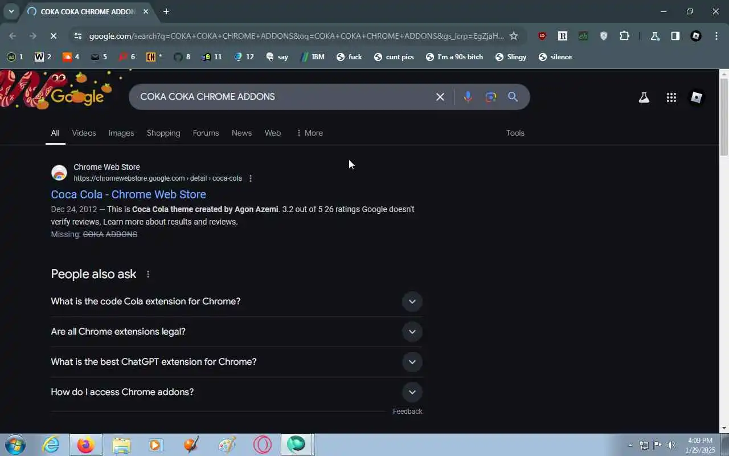Submit search with magnifier icon
This screenshot has height=456, width=729.
pos(513,97)
